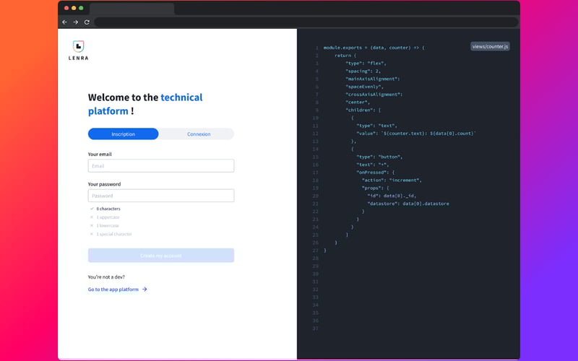The image size is (578, 361).
Task: Click the "onPressed" code line
Action: tap(375, 172)
